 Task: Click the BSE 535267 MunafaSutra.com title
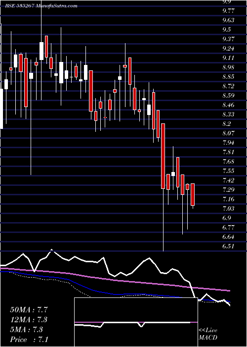tap(41, 6)
